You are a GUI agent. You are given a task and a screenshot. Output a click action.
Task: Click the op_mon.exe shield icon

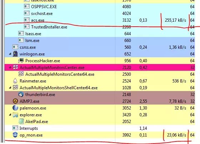pyautogui.click(x=15, y=135)
